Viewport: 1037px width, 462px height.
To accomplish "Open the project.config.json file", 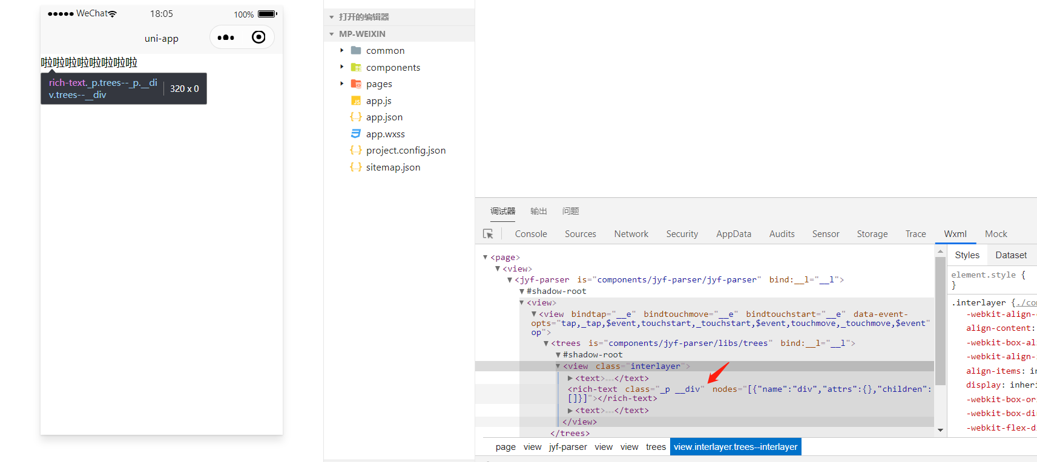I will coord(406,150).
